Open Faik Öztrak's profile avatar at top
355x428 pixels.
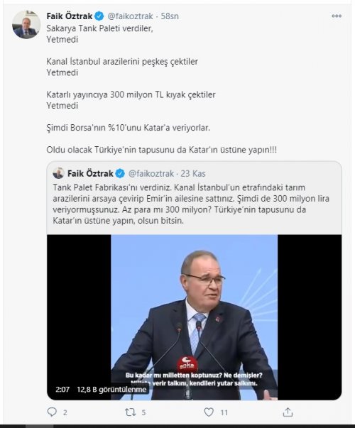(26, 25)
